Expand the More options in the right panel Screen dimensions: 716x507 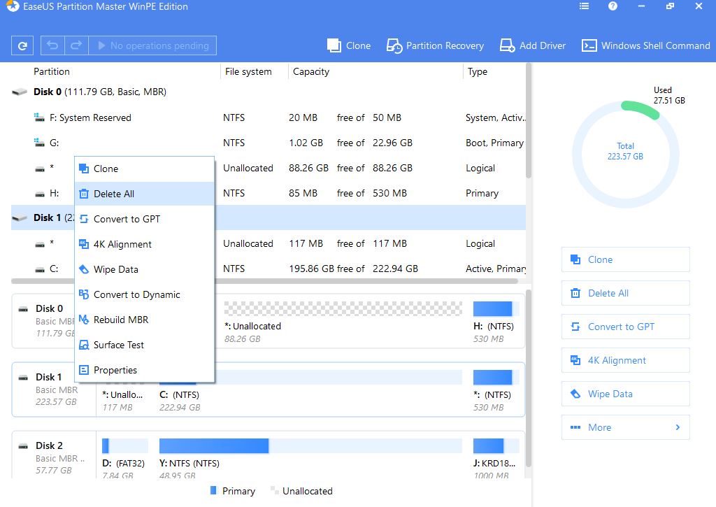pyautogui.click(x=625, y=427)
